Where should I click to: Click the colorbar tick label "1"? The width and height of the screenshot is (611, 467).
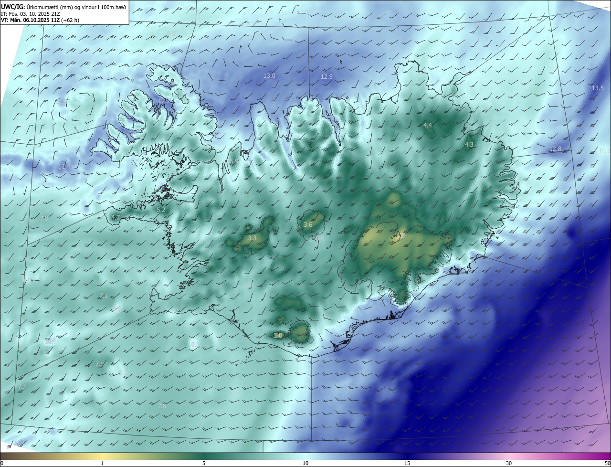(102, 463)
